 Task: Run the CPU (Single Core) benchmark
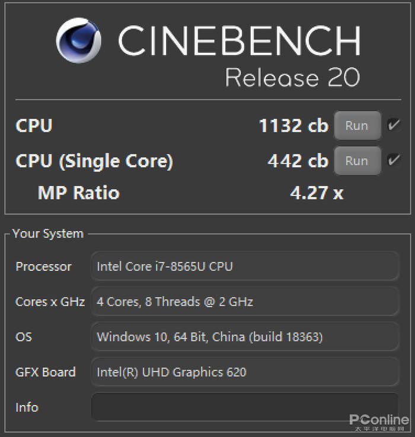(x=357, y=161)
